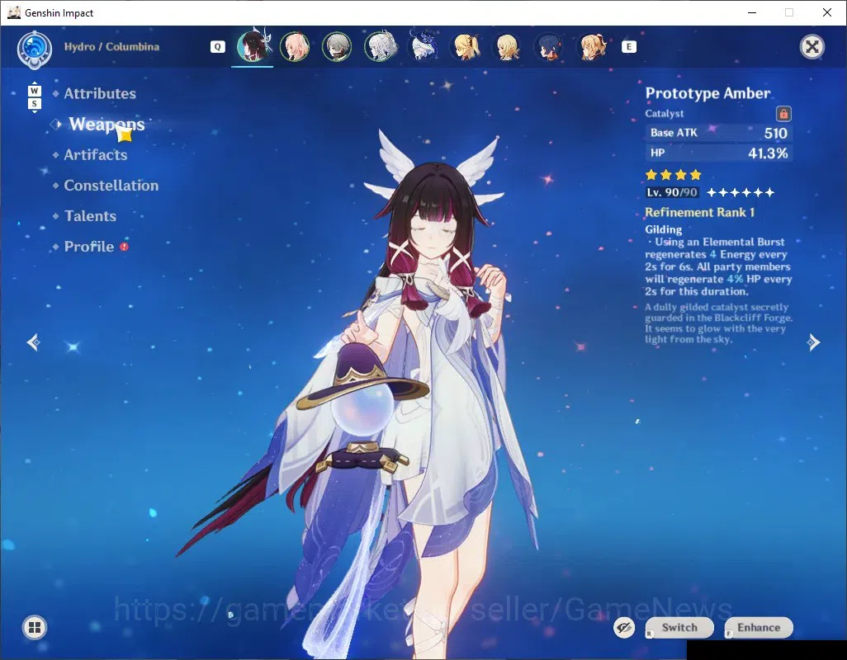Open the Attributes menu
The width and height of the screenshot is (847, 660).
pos(100,93)
